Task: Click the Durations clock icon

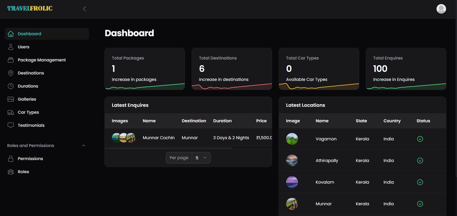Action: [11, 86]
